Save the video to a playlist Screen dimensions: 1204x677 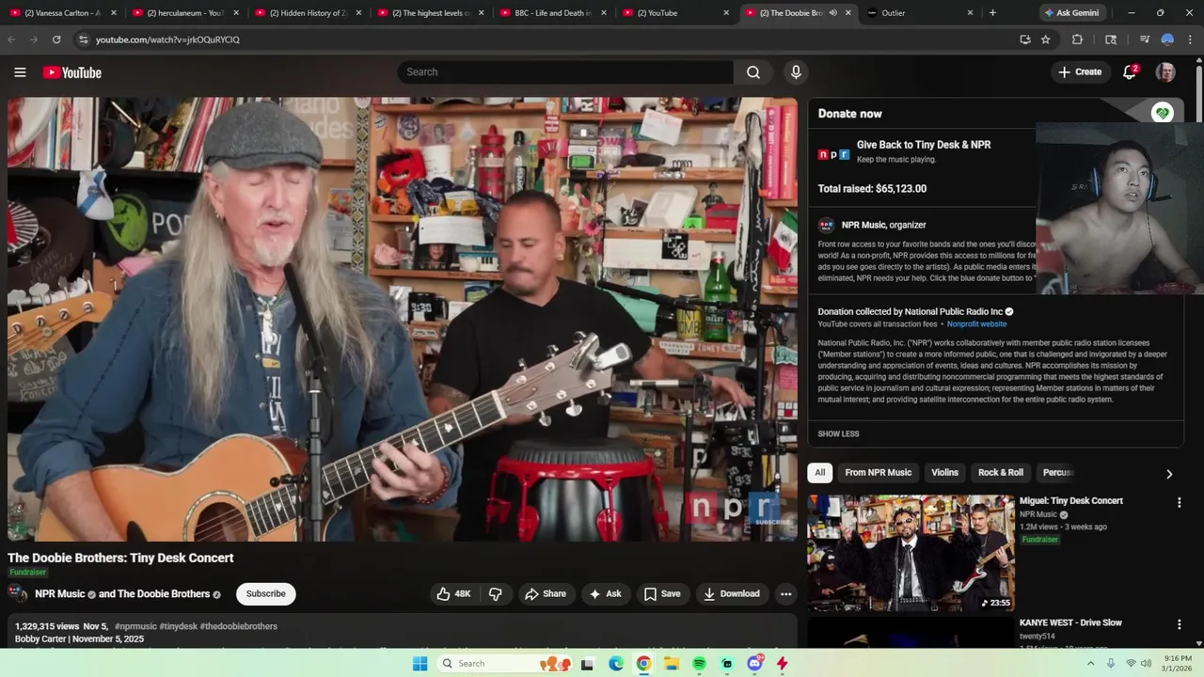[x=662, y=593]
